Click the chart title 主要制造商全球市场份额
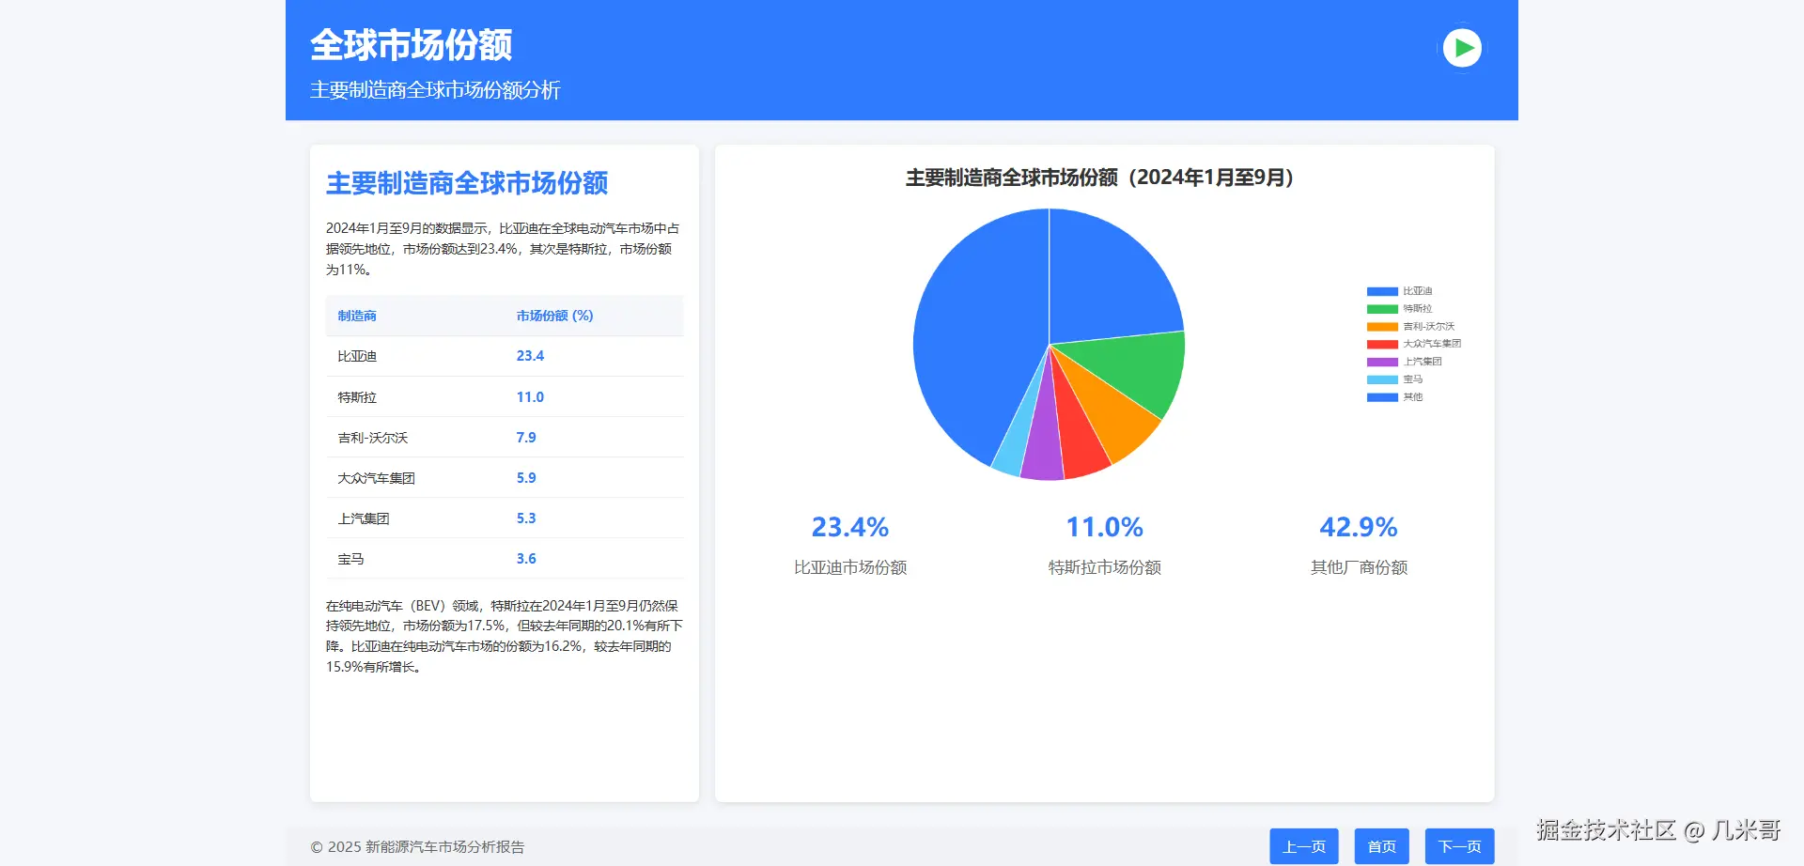The width and height of the screenshot is (1804, 866). point(1097,177)
